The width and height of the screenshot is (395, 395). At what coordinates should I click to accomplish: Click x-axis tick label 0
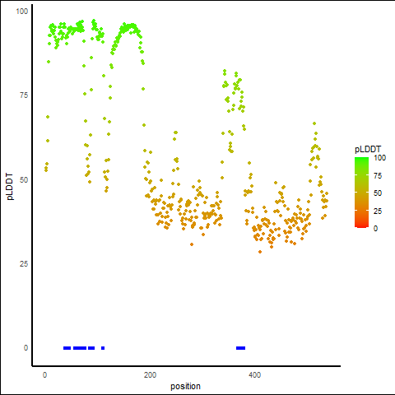click(x=44, y=374)
